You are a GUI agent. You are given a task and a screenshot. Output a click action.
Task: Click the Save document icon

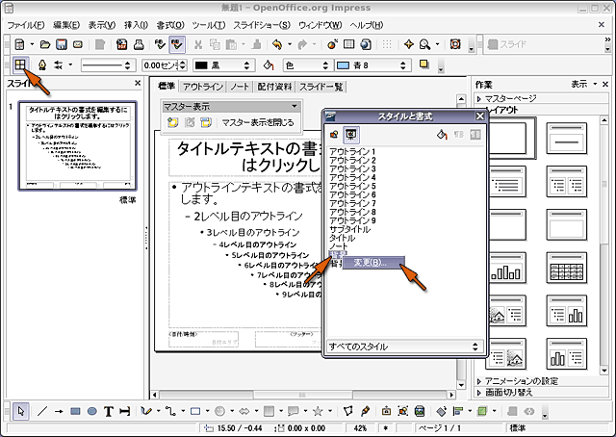(62, 44)
